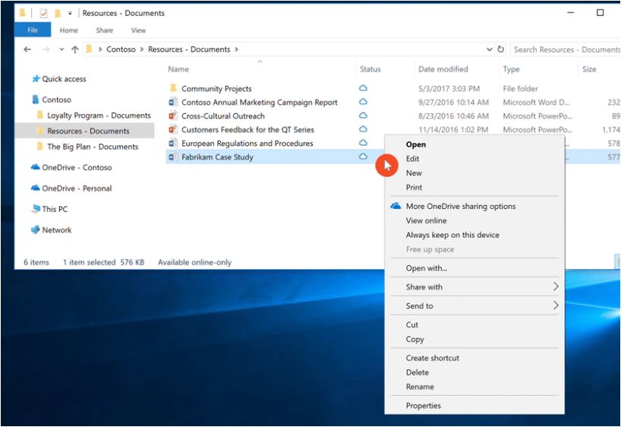Click the Back navigation arrow
This screenshot has height=427, width=621.
click(27, 49)
